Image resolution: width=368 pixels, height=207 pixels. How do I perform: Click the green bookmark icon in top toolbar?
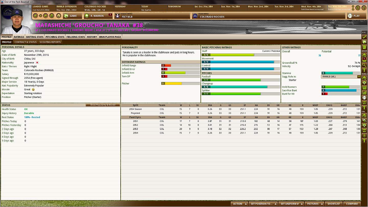coord(52,16)
